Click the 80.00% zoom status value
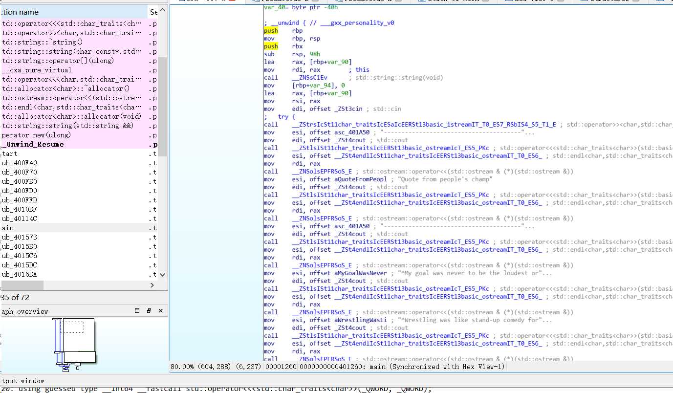The image size is (673, 393). [182, 367]
